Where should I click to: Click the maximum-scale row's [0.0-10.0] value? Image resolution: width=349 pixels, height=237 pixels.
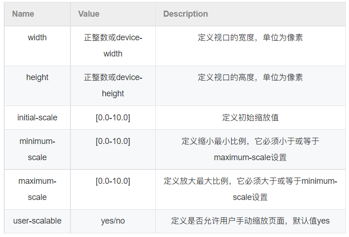(x=113, y=181)
